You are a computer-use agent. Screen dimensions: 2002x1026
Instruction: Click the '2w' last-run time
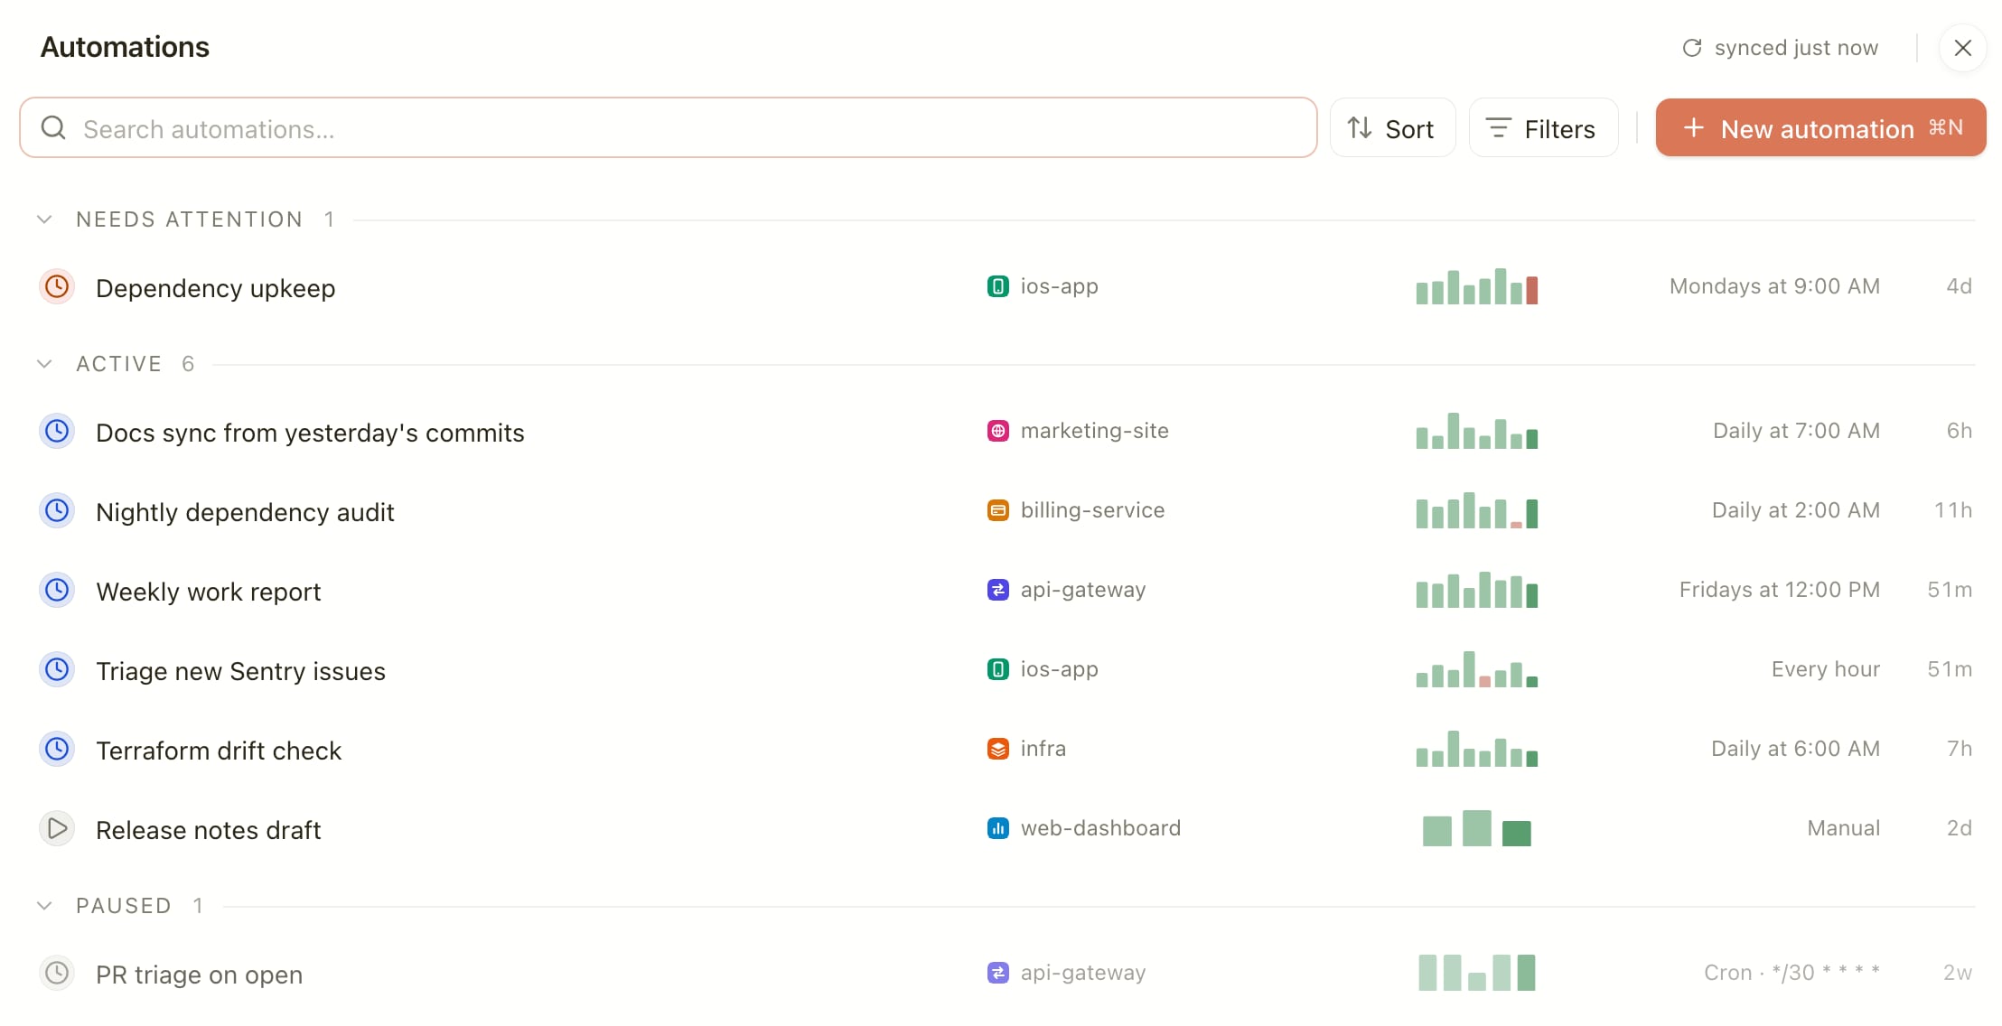coord(1958,973)
